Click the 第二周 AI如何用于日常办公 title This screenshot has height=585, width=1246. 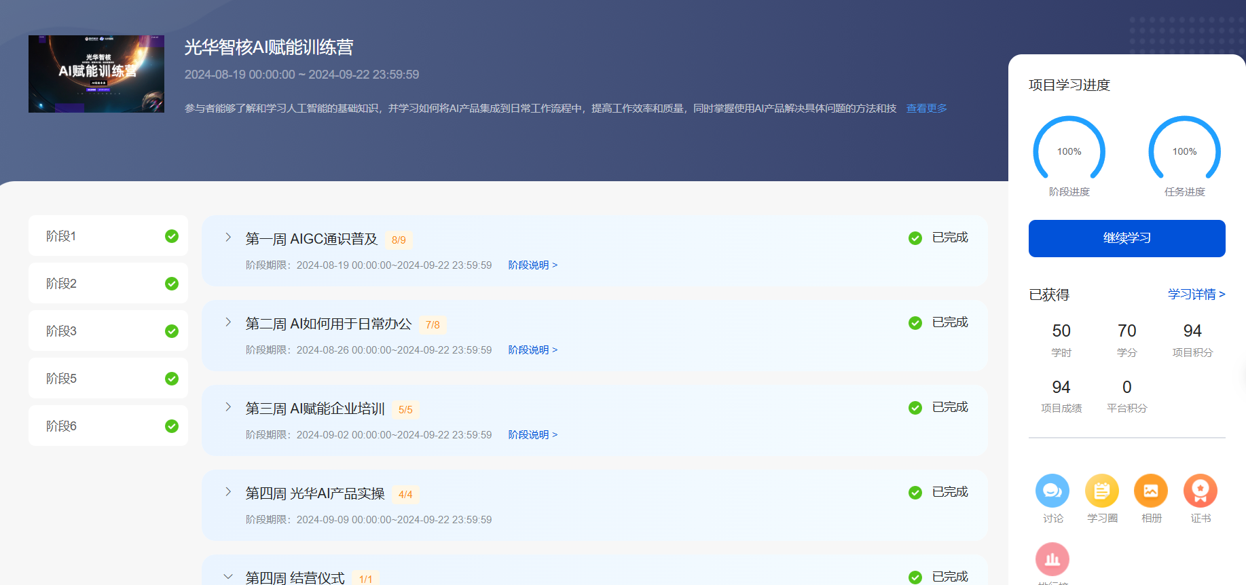point(329,324)
